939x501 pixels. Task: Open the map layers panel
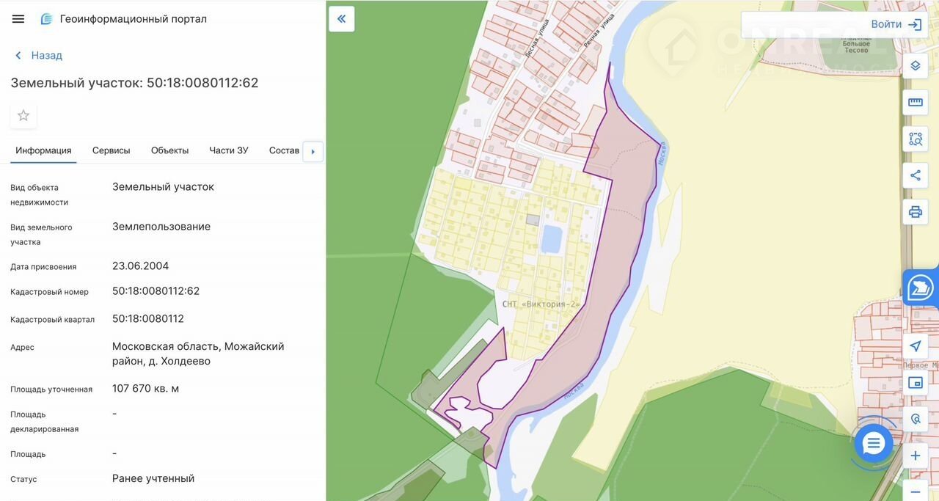915,65
